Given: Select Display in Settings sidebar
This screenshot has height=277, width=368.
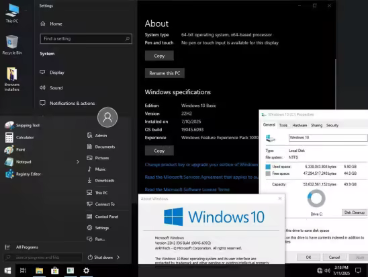Looking at the screenshot, I should 52,73.
